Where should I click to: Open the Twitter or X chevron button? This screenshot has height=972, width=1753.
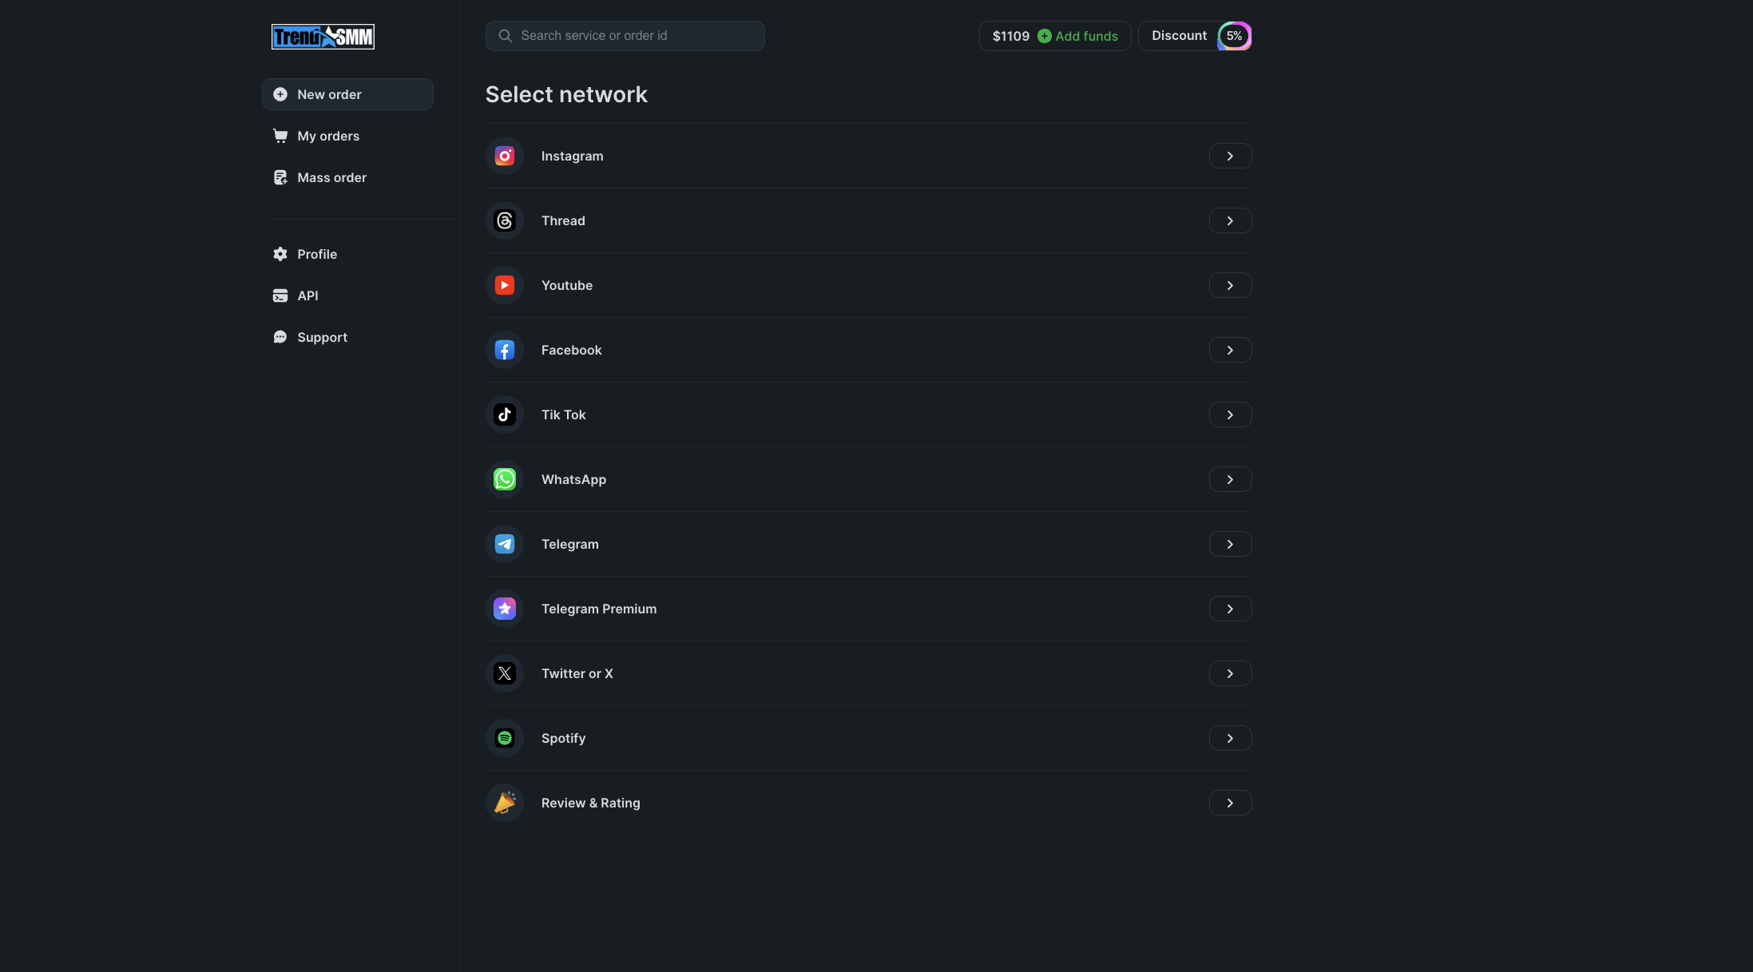[1229, 673]
